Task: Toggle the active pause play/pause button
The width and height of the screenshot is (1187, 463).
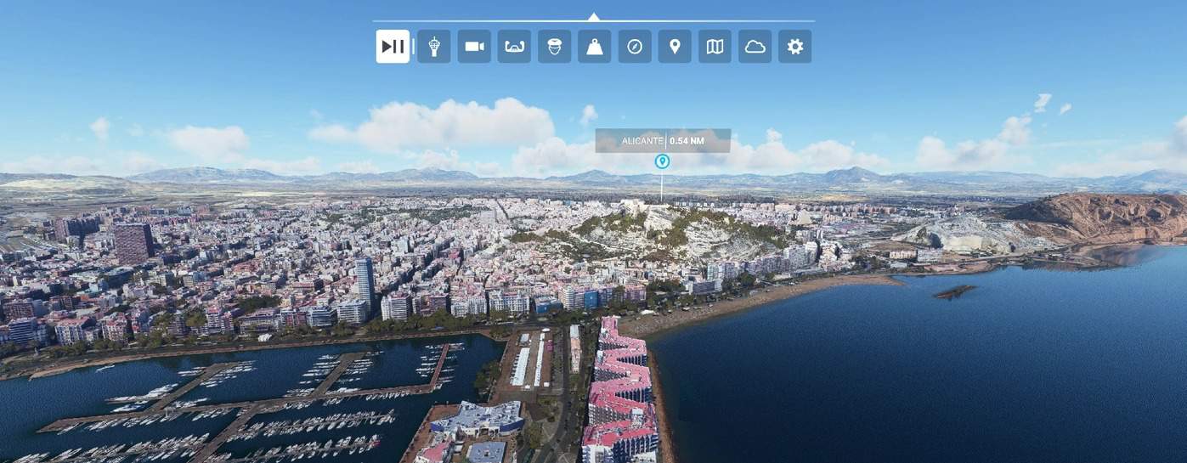Action: [393, 47]
